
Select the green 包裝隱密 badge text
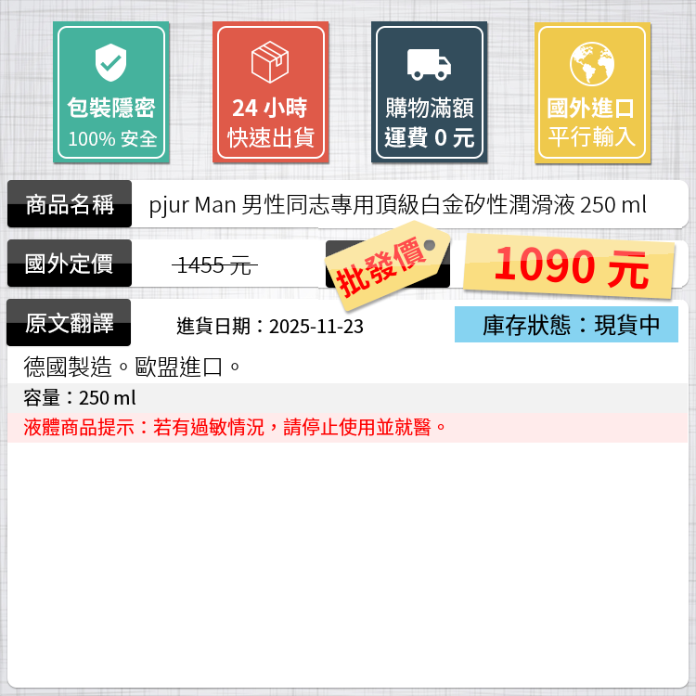pyautogui.click(x=111, y=108)
